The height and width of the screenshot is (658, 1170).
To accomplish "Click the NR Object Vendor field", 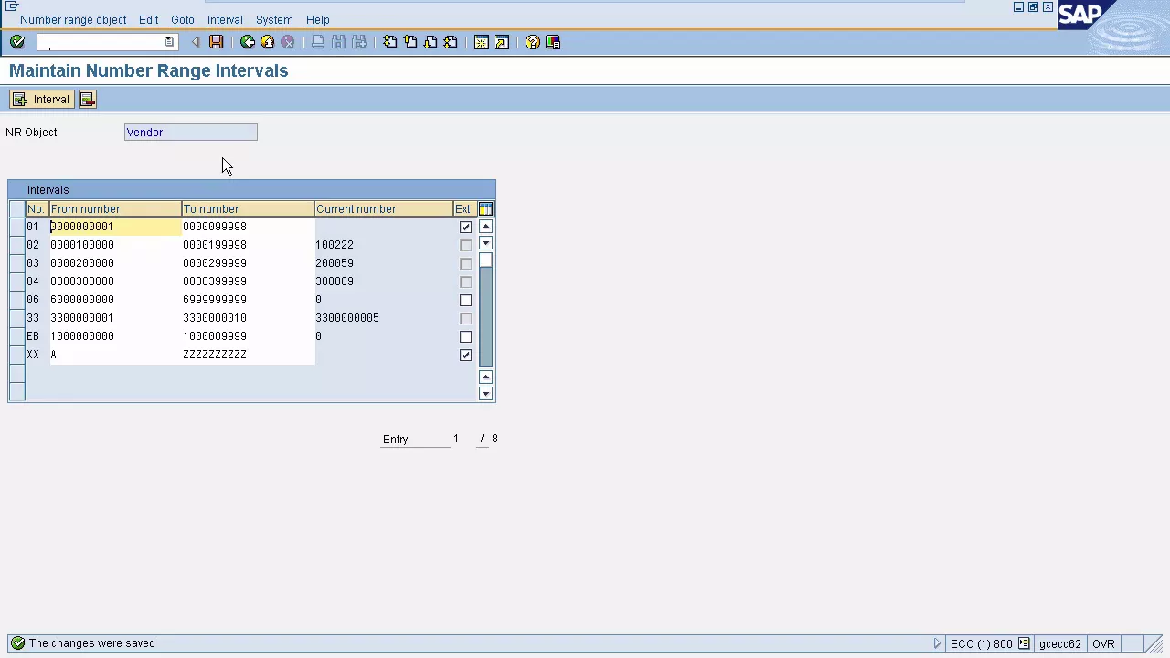I will click(191, 133).
